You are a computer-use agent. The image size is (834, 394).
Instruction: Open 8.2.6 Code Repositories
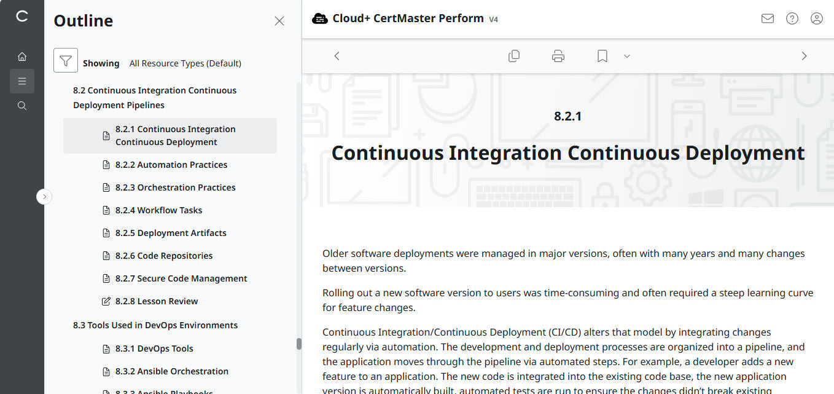[163, 255]
